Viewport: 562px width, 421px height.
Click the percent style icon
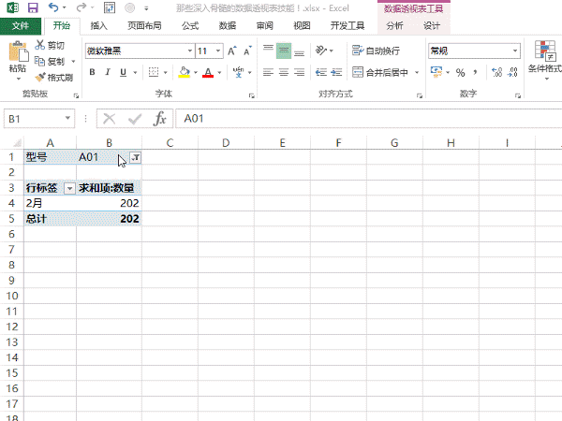click(461, 72)
